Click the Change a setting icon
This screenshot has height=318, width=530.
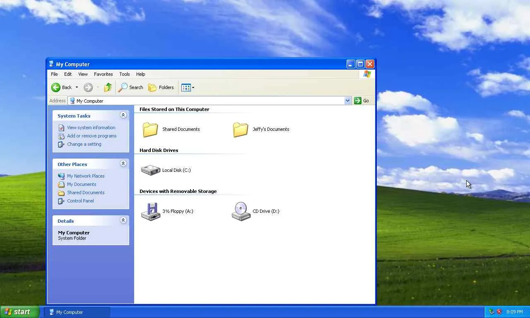click(61, 144)
